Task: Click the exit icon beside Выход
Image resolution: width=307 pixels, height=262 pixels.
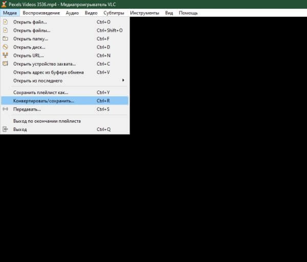Action: [6, 129]
